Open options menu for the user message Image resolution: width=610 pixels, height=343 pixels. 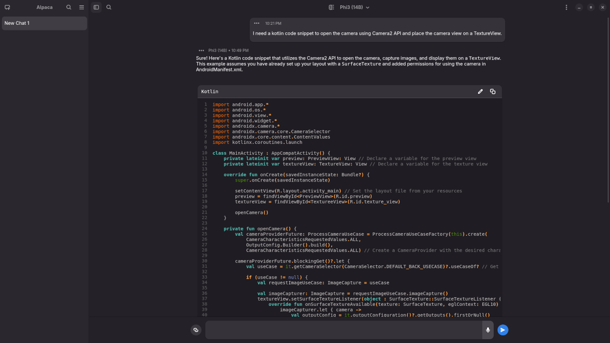(x=257, y=23)
